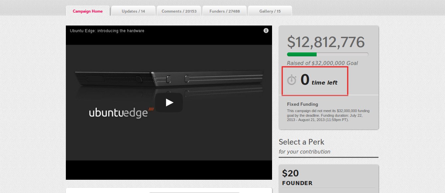Open the Comments / 20153 tab

point(179,11)
